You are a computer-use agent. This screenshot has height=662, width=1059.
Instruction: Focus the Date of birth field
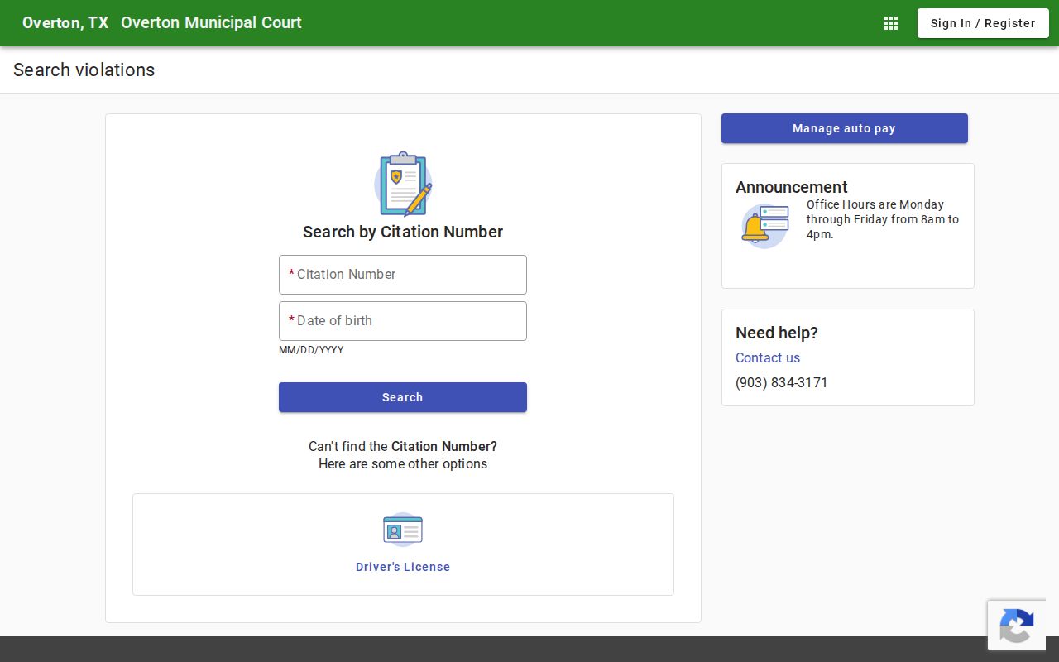[x=403, y=321]
